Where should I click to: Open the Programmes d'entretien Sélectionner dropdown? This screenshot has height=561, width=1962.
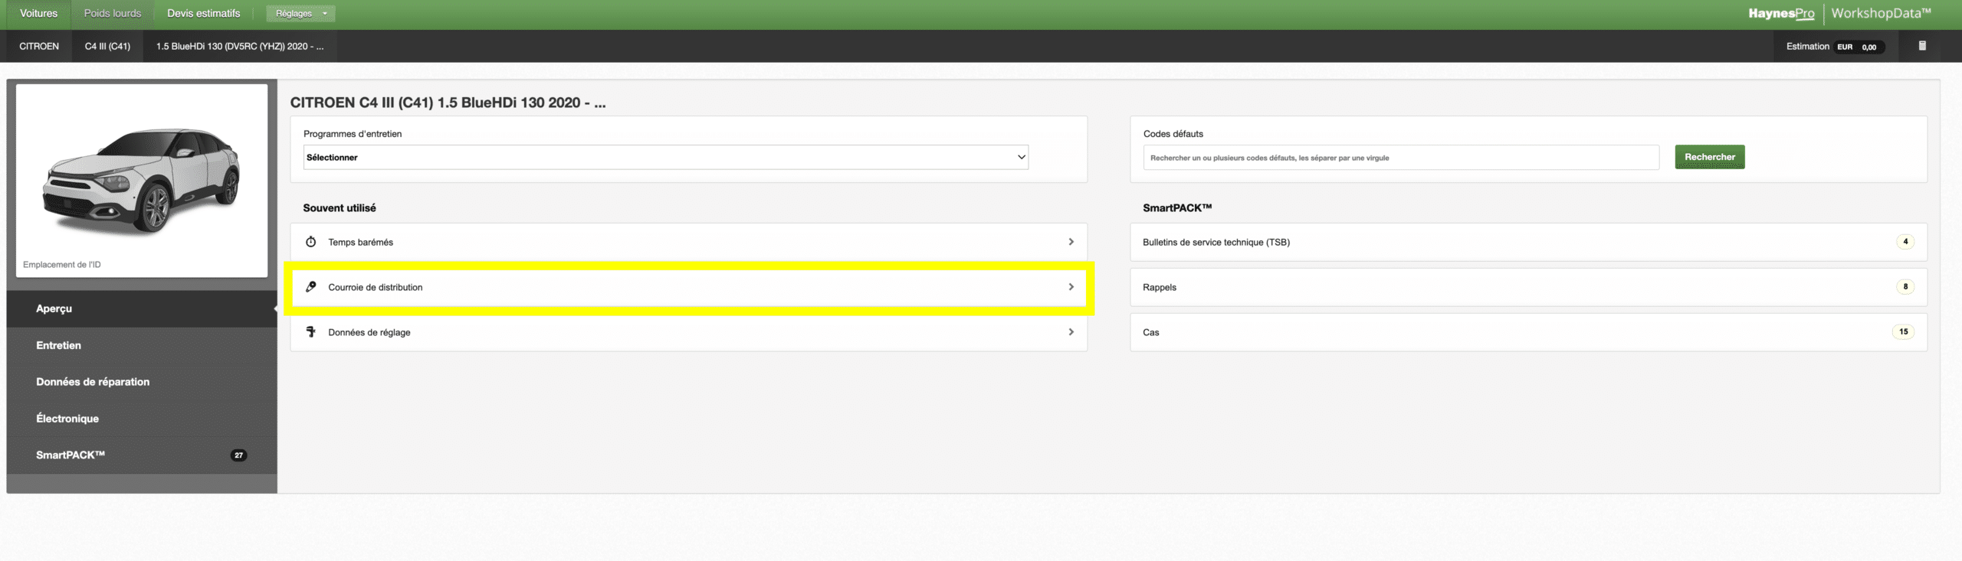pos(665,158)
